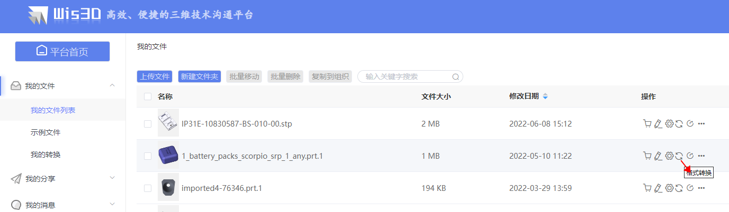
Task: Click the Wis3D logo in the header
Action: (x=65, y=15)
